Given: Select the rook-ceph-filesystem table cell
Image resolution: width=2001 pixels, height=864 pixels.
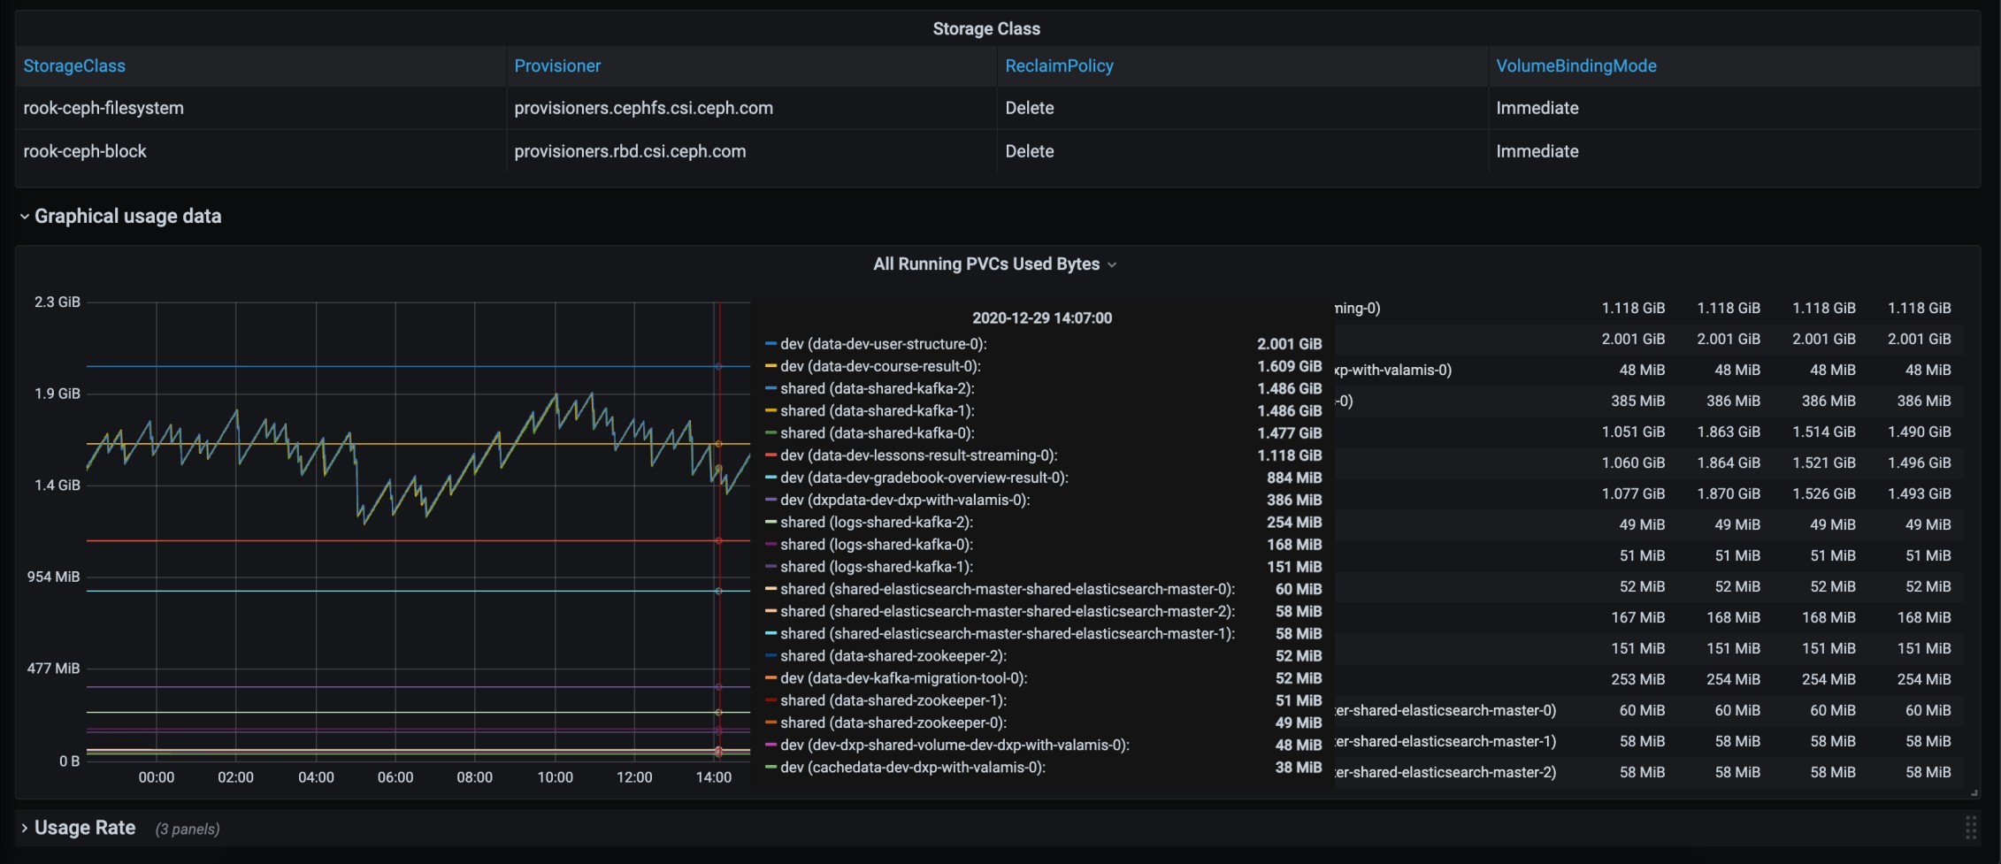Looking at the screenshot, I should point(103,109).
